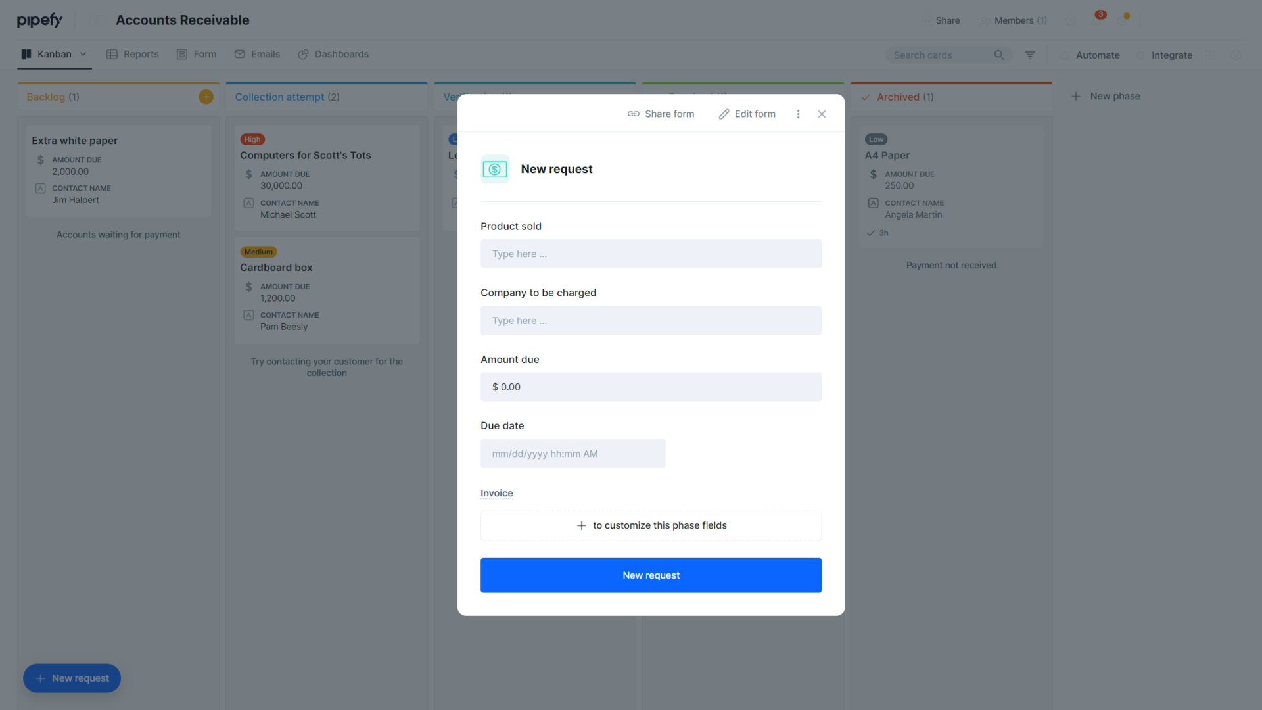This screenshot has width=1262, height=710.
Task: Add a card in the Backlog column
Action: click(x=206, y=96)
